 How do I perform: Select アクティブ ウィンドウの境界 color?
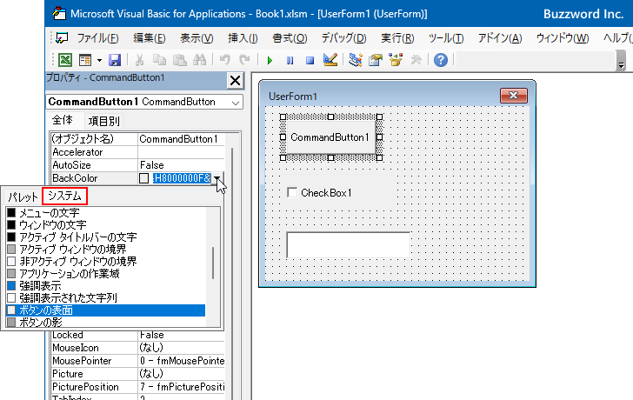pyautogui.click(x=106, y=249)
